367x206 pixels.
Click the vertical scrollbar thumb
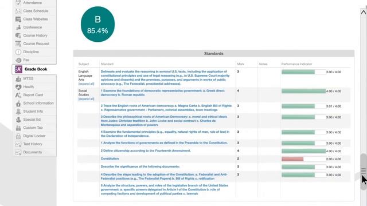[x=363, y=172]
